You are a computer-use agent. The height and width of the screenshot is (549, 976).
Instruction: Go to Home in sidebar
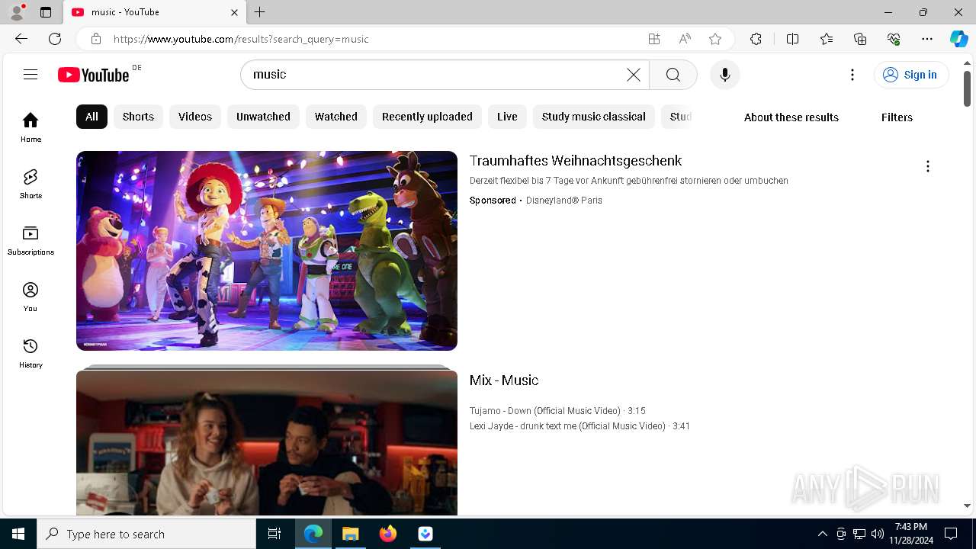[30, 127]
